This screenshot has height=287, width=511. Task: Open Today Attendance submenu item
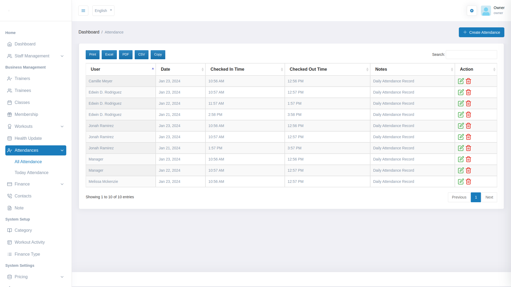click(31, 173)
